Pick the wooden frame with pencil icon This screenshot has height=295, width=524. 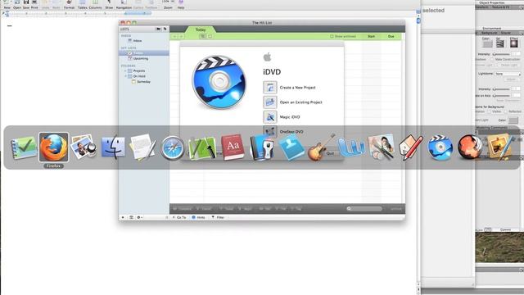(499, 147)
